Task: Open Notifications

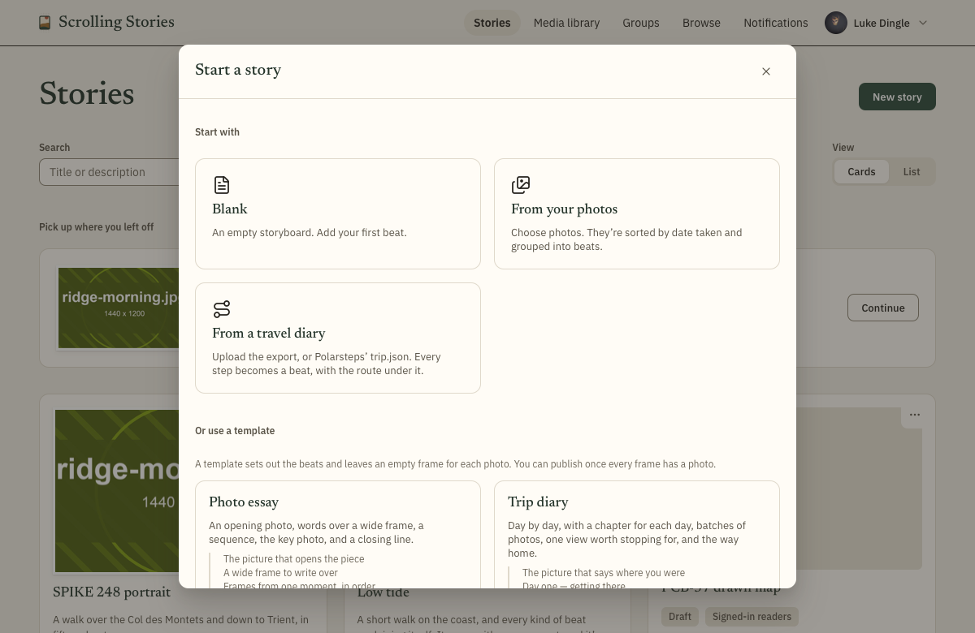Action: click(x=776, y=23)
